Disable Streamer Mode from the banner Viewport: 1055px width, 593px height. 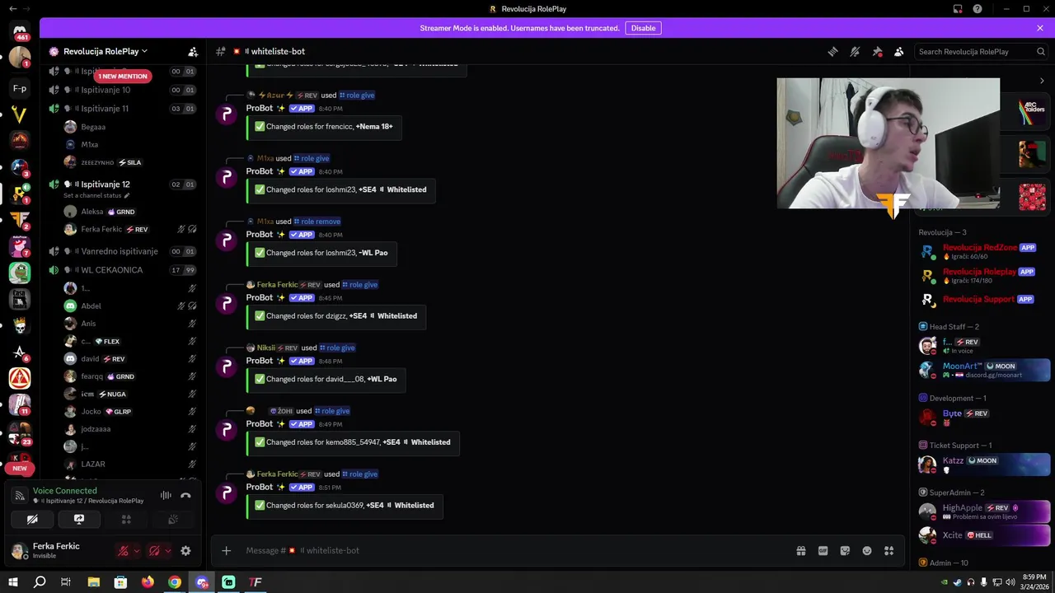(x=643, y=28)
